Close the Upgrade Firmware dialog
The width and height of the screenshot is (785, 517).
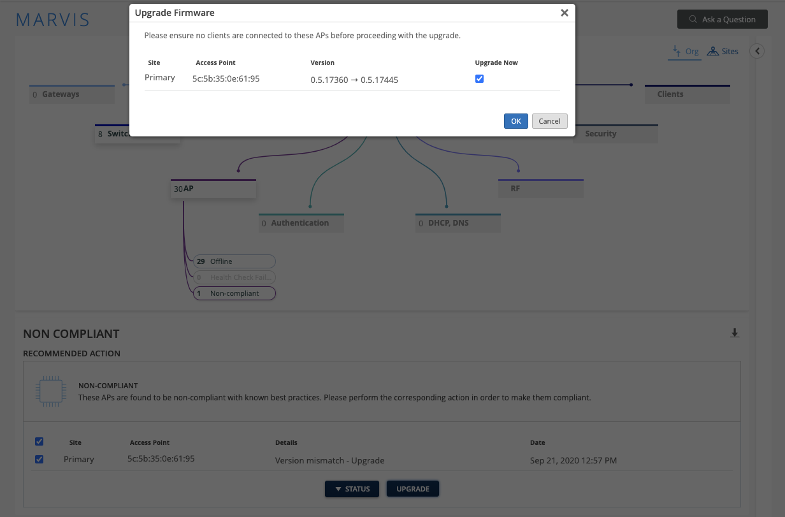coord(564,13)
